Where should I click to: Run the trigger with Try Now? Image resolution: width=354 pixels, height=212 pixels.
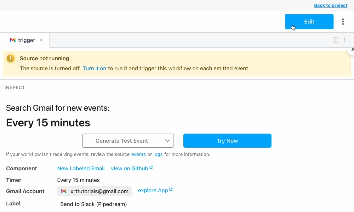227,141
